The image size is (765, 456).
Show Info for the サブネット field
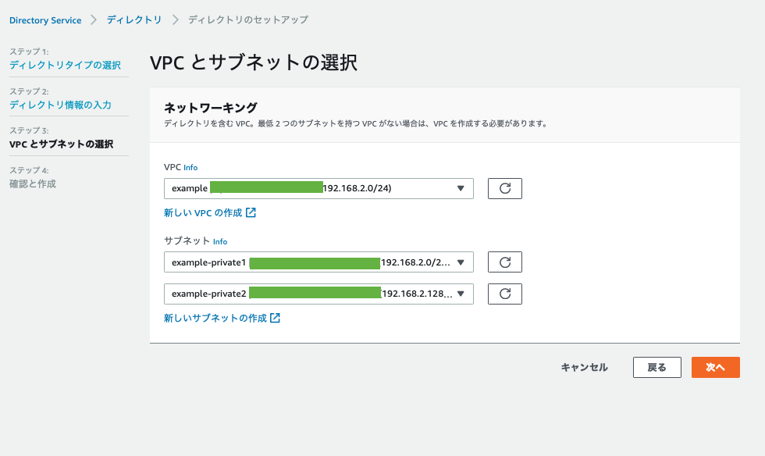pos(220,242)
